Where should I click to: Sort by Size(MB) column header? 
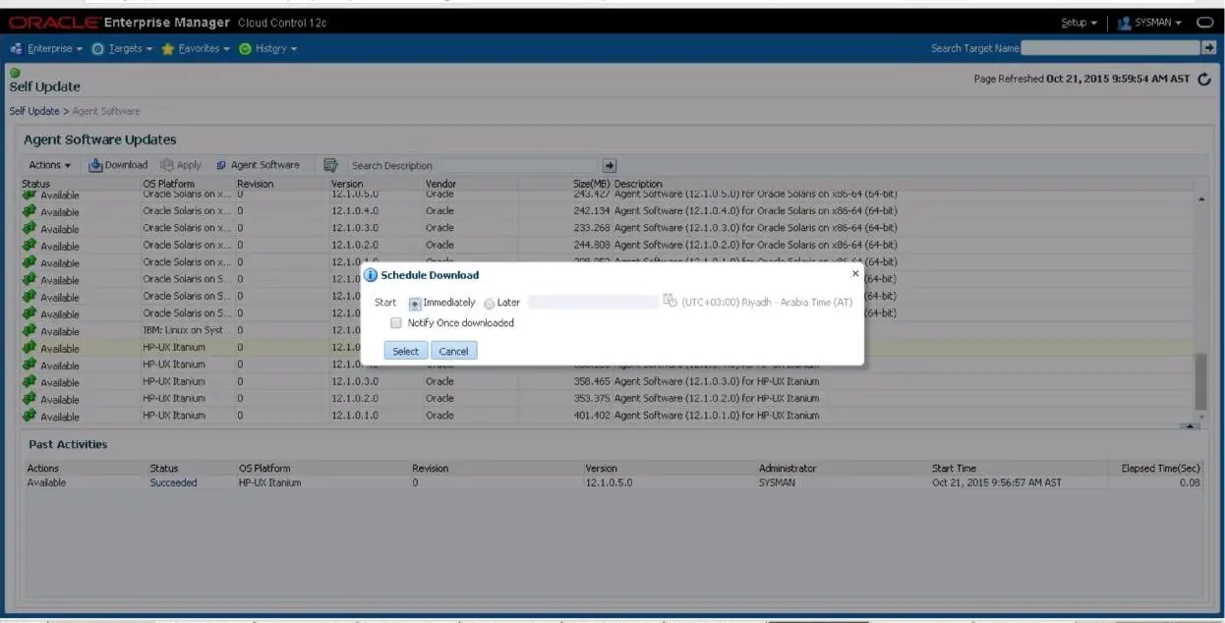(x=591, y=184)
